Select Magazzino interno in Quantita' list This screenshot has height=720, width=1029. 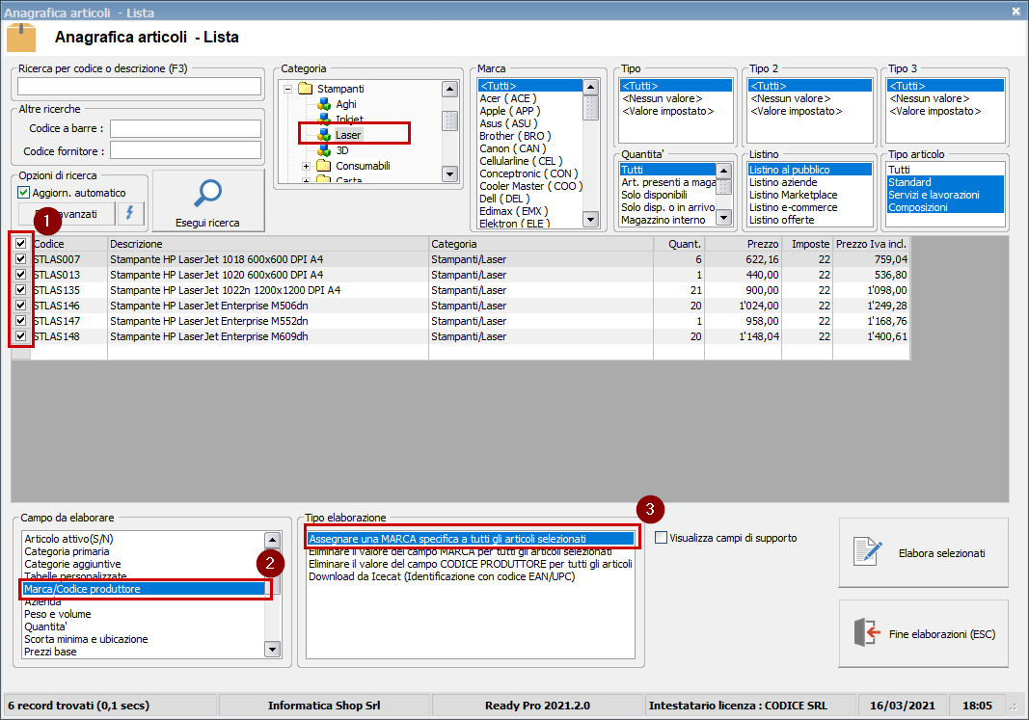(663, 220)
